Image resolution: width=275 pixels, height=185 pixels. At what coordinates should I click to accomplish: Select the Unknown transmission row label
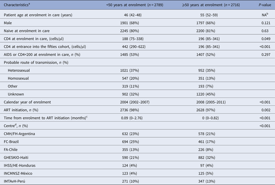[x=16, y=94]
